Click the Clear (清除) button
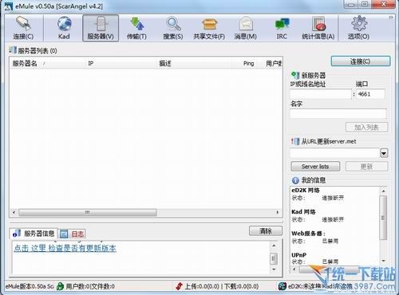 point(266,230)
